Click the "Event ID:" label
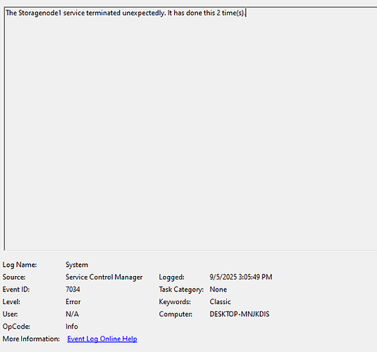The image size is (377, 352). 16,289
